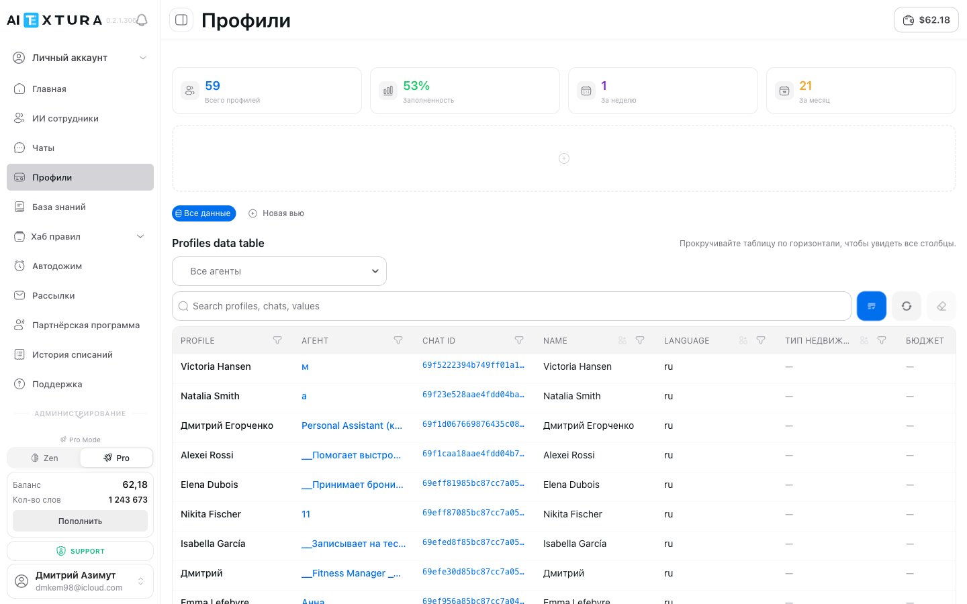Open agent link __Fitness Manager
Screen dimensions: 967x604
pyautogui.click(x=351, y=573)
